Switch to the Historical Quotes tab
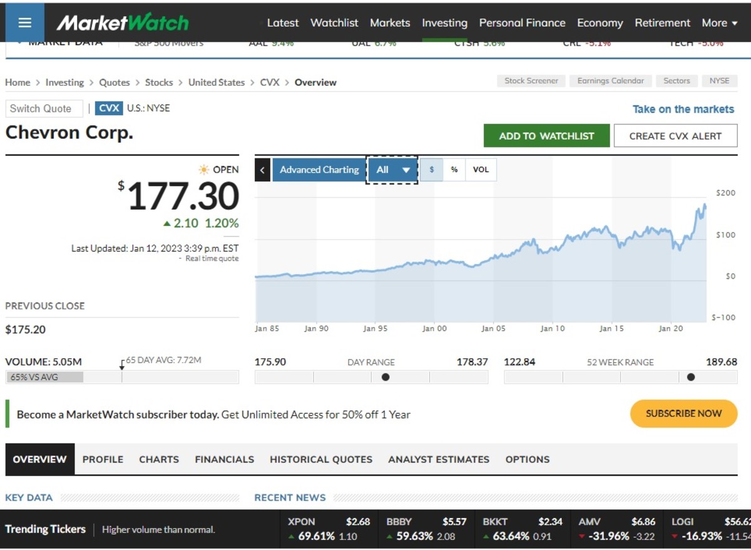Screen dimensions: 751x550 320,459
